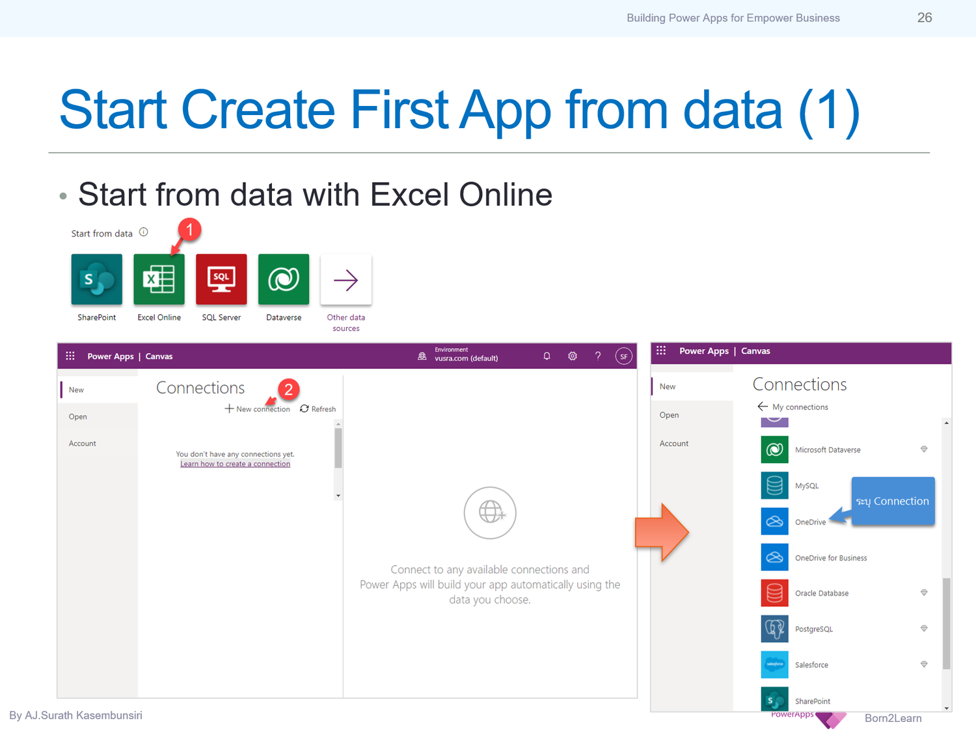The width and height of the screenshot is (976, 731).
Task: Choose the Salesforce connector
Action: (811, 664)
